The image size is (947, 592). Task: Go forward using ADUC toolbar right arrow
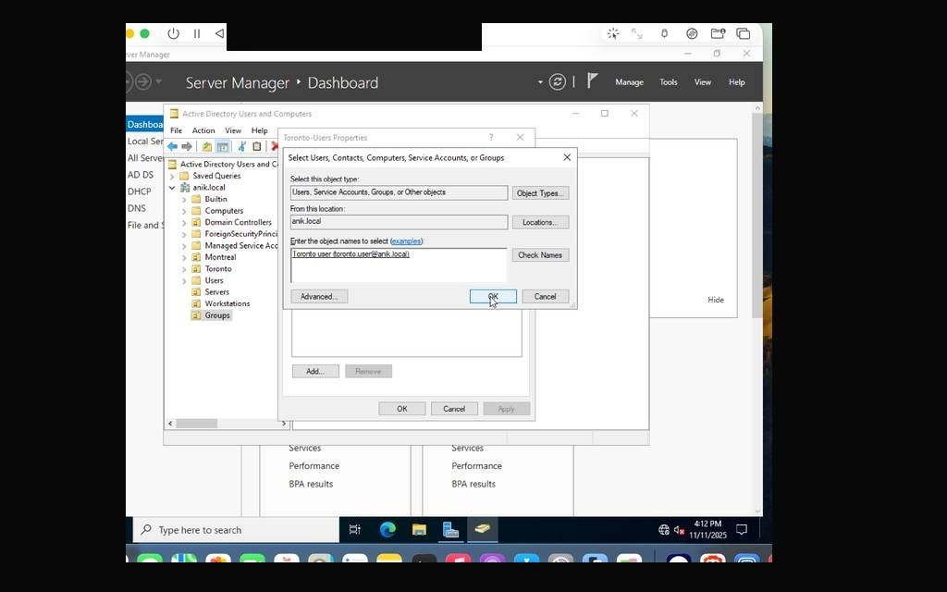pyautogui.click(x=187, y=146)
